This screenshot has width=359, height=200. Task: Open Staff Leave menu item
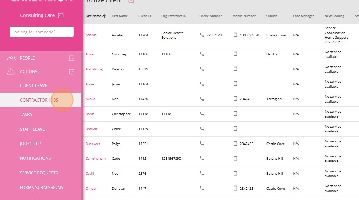click(x=32, y=129)
